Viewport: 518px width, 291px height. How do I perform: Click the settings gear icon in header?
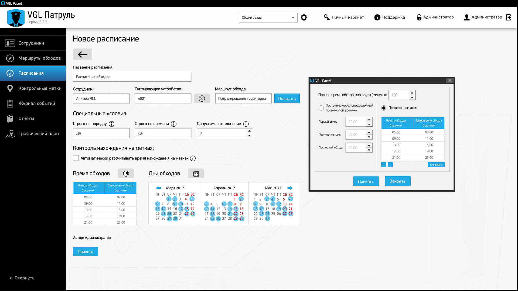(x=304, y=18)
